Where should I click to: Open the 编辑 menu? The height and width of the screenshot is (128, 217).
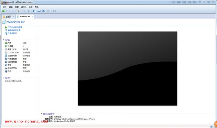pyautogui.click(x=11, y=7)
